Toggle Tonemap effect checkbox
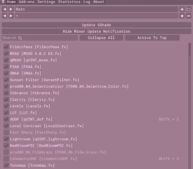193x169 pixels. pos(6,165)
